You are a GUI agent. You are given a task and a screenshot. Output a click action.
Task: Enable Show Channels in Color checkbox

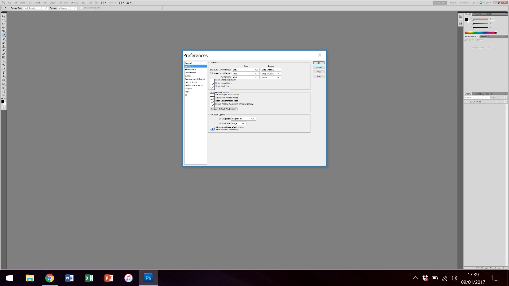[x=212, y=80]
